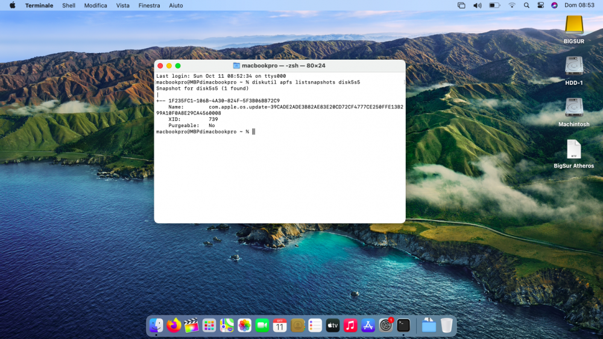Open the Trash in the dock

446,326
